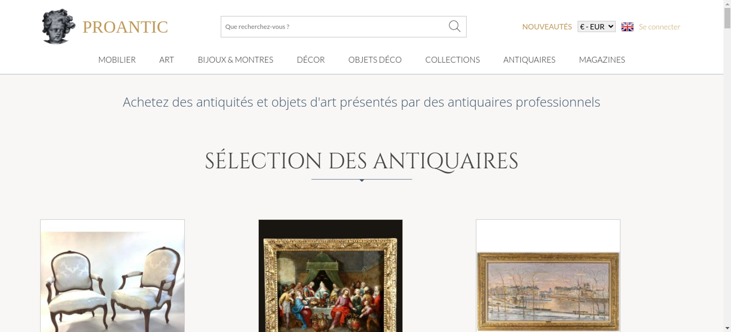Open the COLLECTIONS menu

coord(452,60)
